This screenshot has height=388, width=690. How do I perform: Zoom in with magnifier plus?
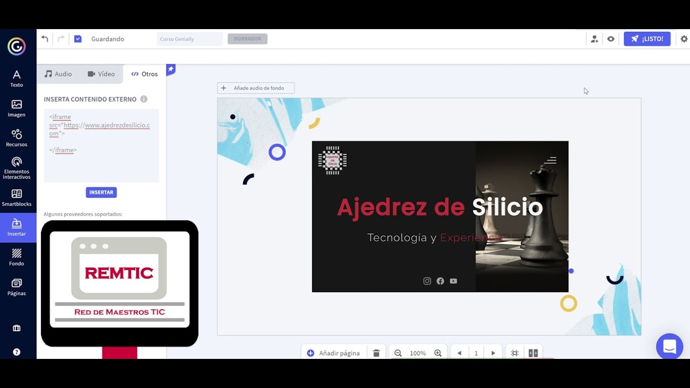coord(438,353)
